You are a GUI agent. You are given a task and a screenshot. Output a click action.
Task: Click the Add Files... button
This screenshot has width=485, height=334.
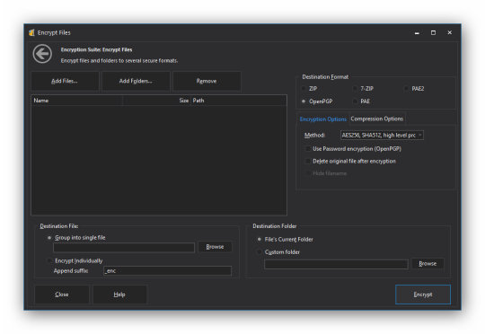pyautogui.click(x=65, y=81)
